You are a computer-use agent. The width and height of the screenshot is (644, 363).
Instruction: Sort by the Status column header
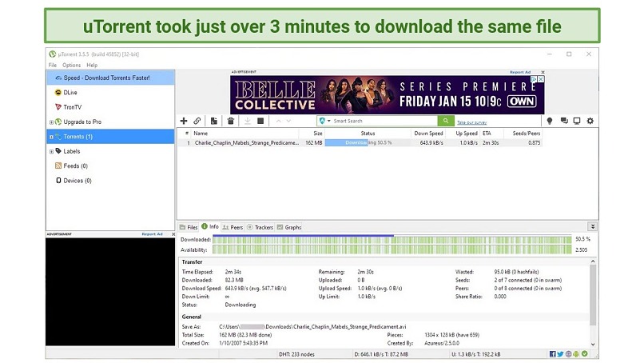(x=368, y=134)
